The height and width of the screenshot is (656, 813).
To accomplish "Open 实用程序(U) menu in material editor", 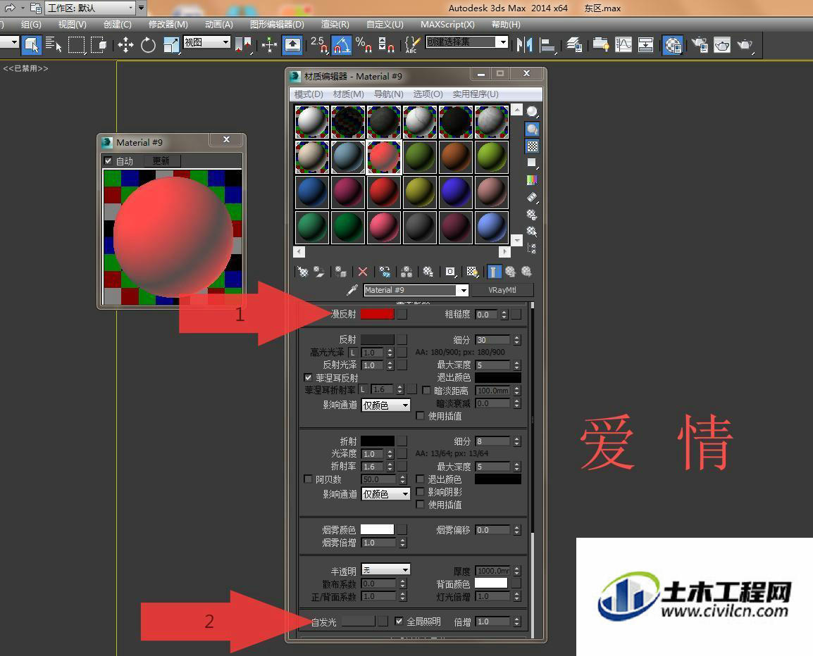I will pos(476,94).
